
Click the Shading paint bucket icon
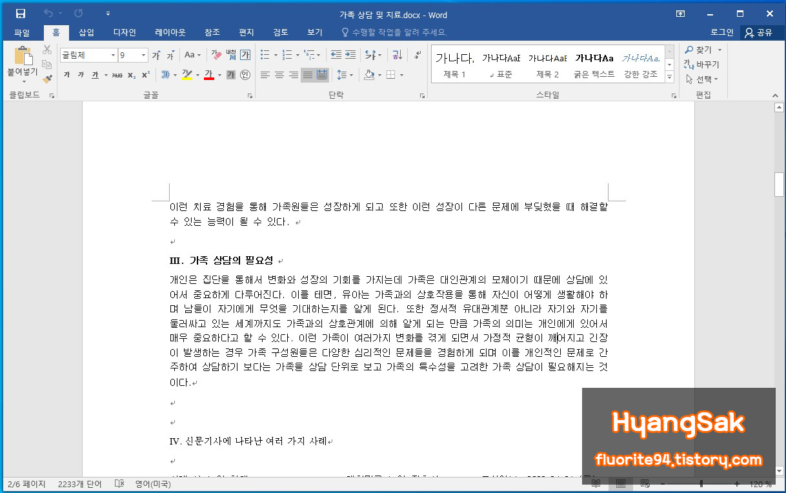click(368, 75)
